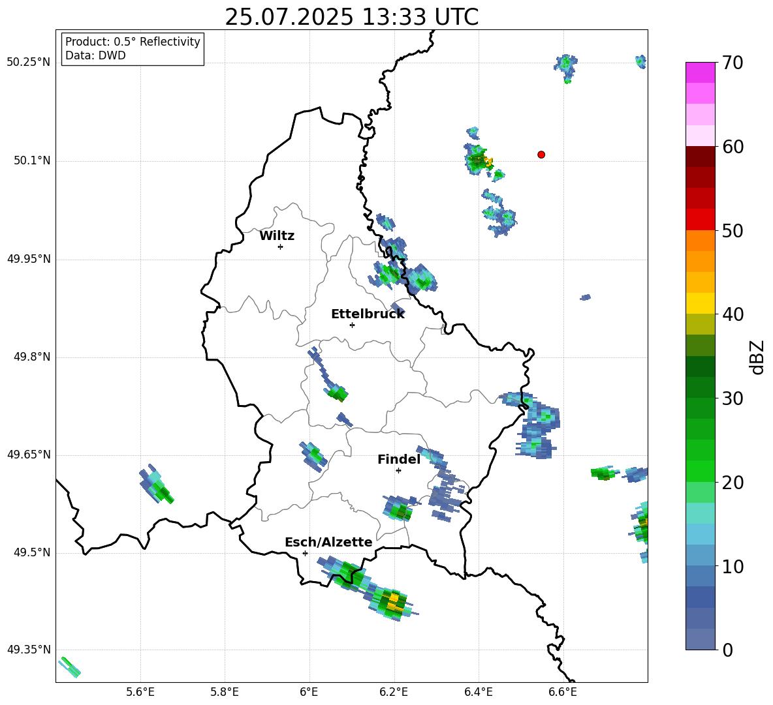
Task: Click the 49.35°N latitude label
Action: pos(29,650)
